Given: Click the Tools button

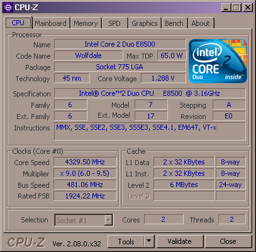Looking at the screenshot, I should (126, 241).
